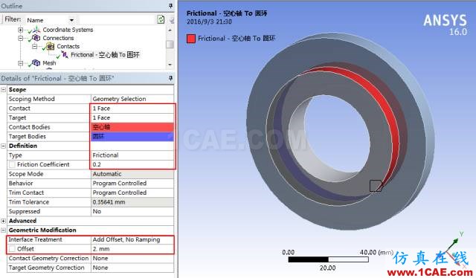476x278 pixels.
Task: Collapse the Mesh tree node
Action: click(x=20, y=63)
